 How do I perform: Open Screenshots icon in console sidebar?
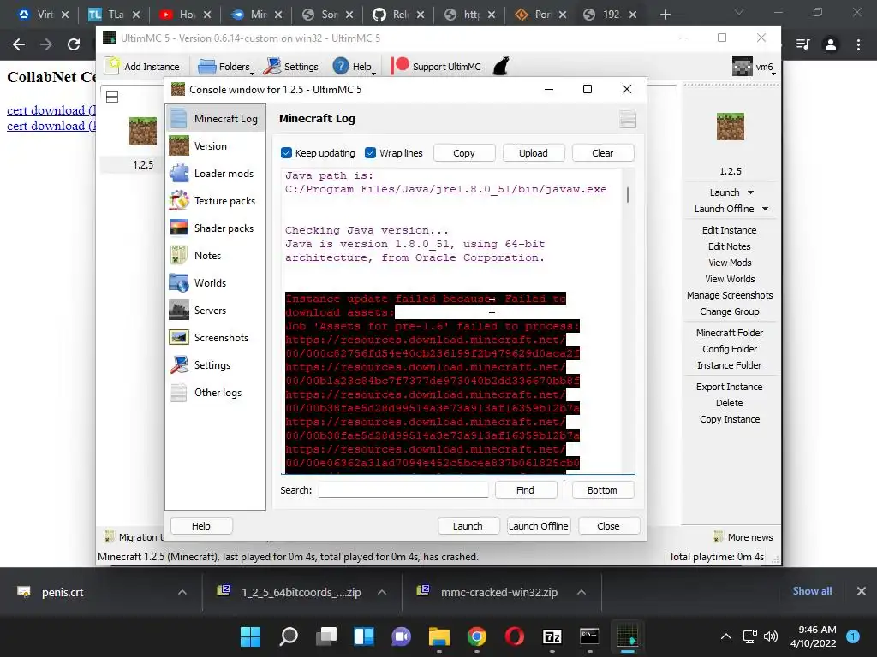click(x=178, y=337)
